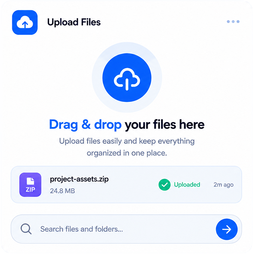Select the project-assets.zip file name

pyautogui.click(x=79, y=179)
